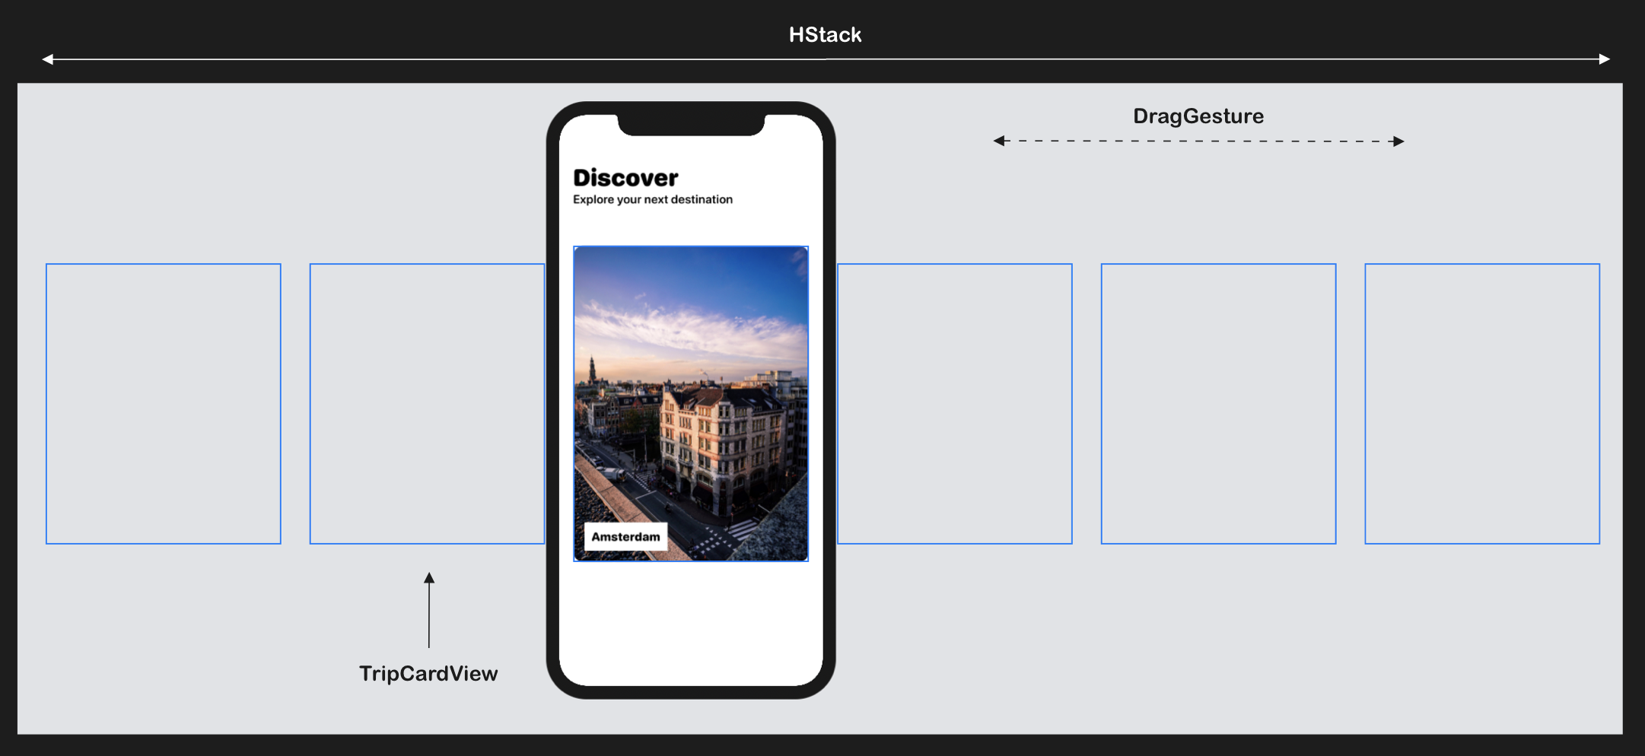Click the arrow pointing to TripCardView
The width and height of the screenshot is (1645, 756).
tap(429, 608)
